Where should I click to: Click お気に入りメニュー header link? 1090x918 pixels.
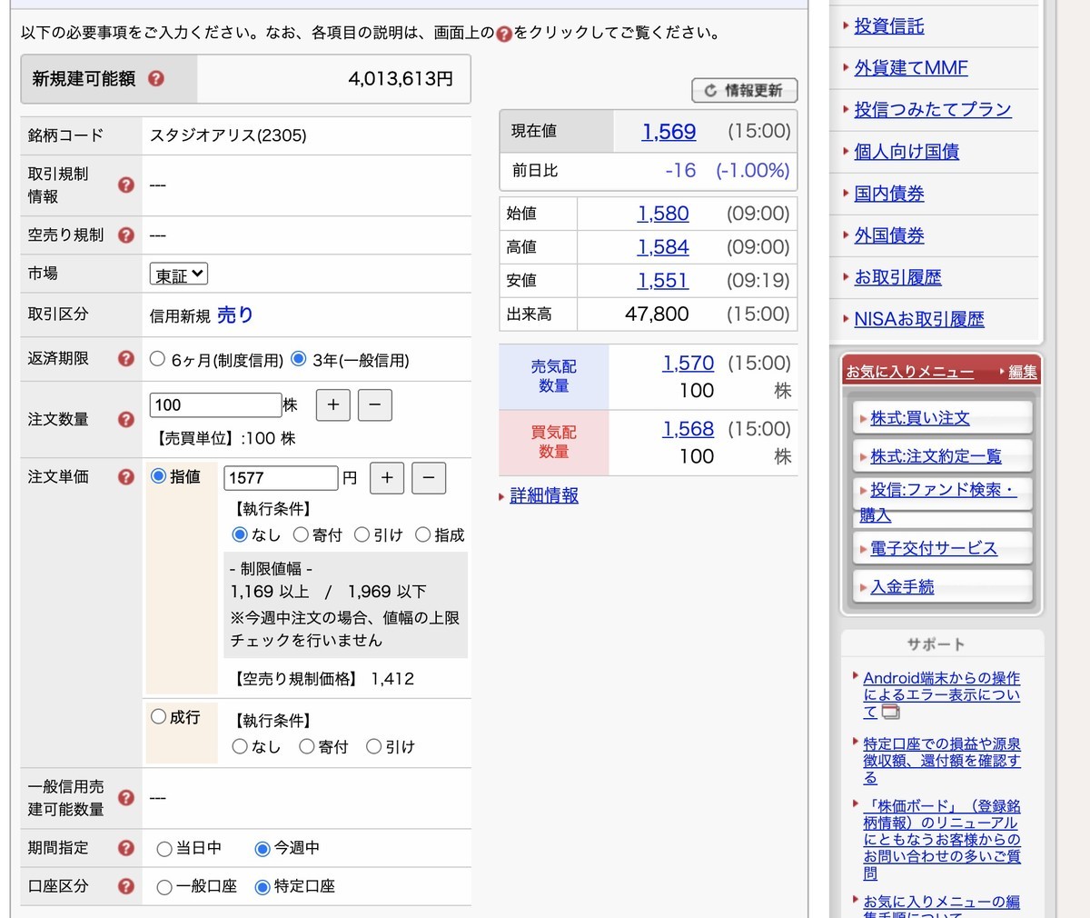(910, 372)
